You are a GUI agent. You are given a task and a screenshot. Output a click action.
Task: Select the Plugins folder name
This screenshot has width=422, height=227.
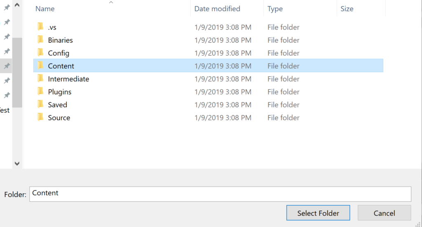point(60,91)
